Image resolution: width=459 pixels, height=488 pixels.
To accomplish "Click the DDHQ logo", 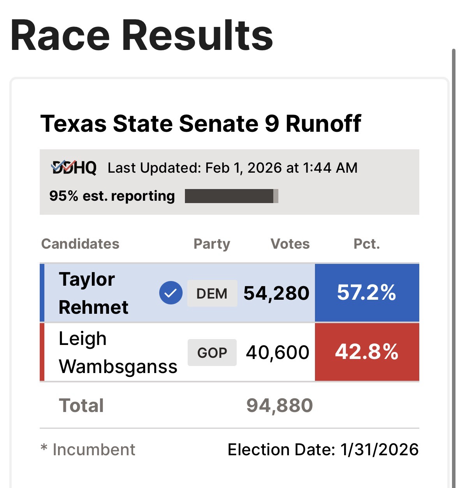I will pyautogui.click(x=74, y=168).
